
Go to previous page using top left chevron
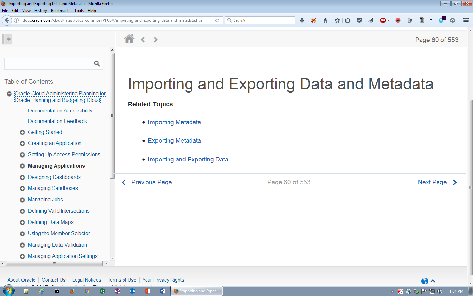(x=143, y=40)
